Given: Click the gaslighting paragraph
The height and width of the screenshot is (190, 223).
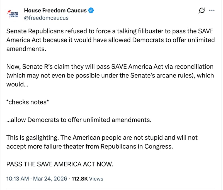Looking at the screenshot, I should 102,142.
